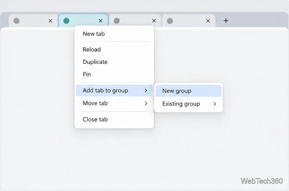Open Existing group in the submenu
Image resolution: width=289 pixels, height=191 pixels.
[x=188, y=104]
